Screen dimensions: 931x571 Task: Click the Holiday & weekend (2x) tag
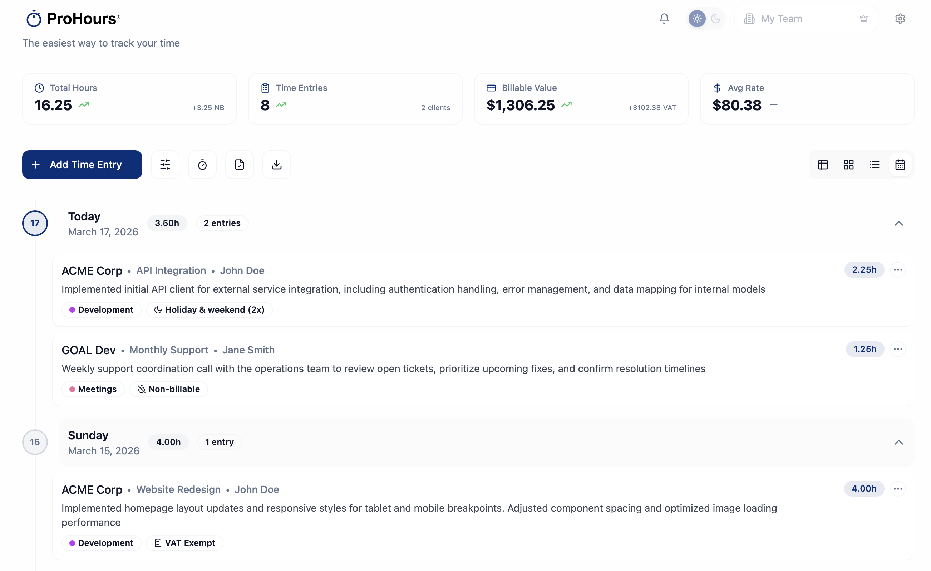209,310
